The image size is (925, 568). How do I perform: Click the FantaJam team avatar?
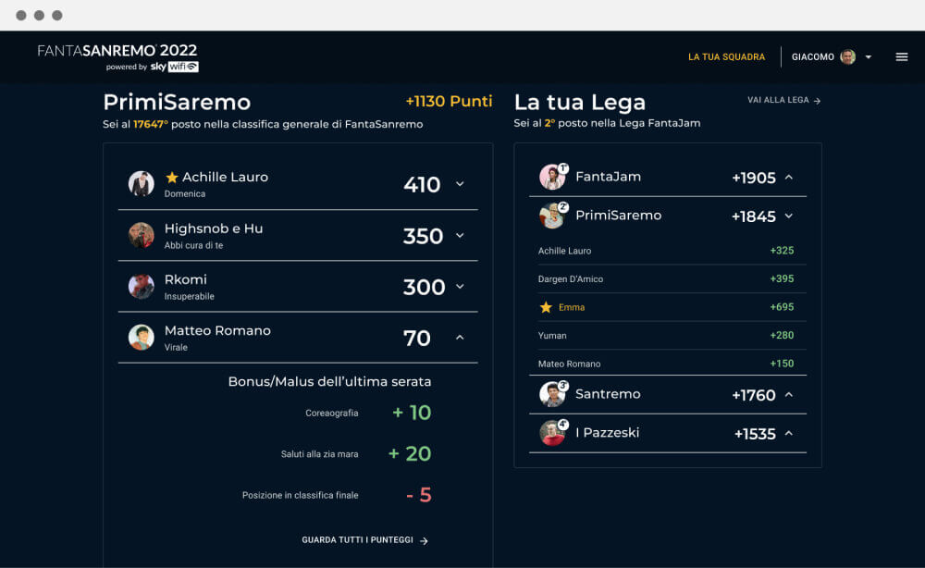click(x=552, y=177)
